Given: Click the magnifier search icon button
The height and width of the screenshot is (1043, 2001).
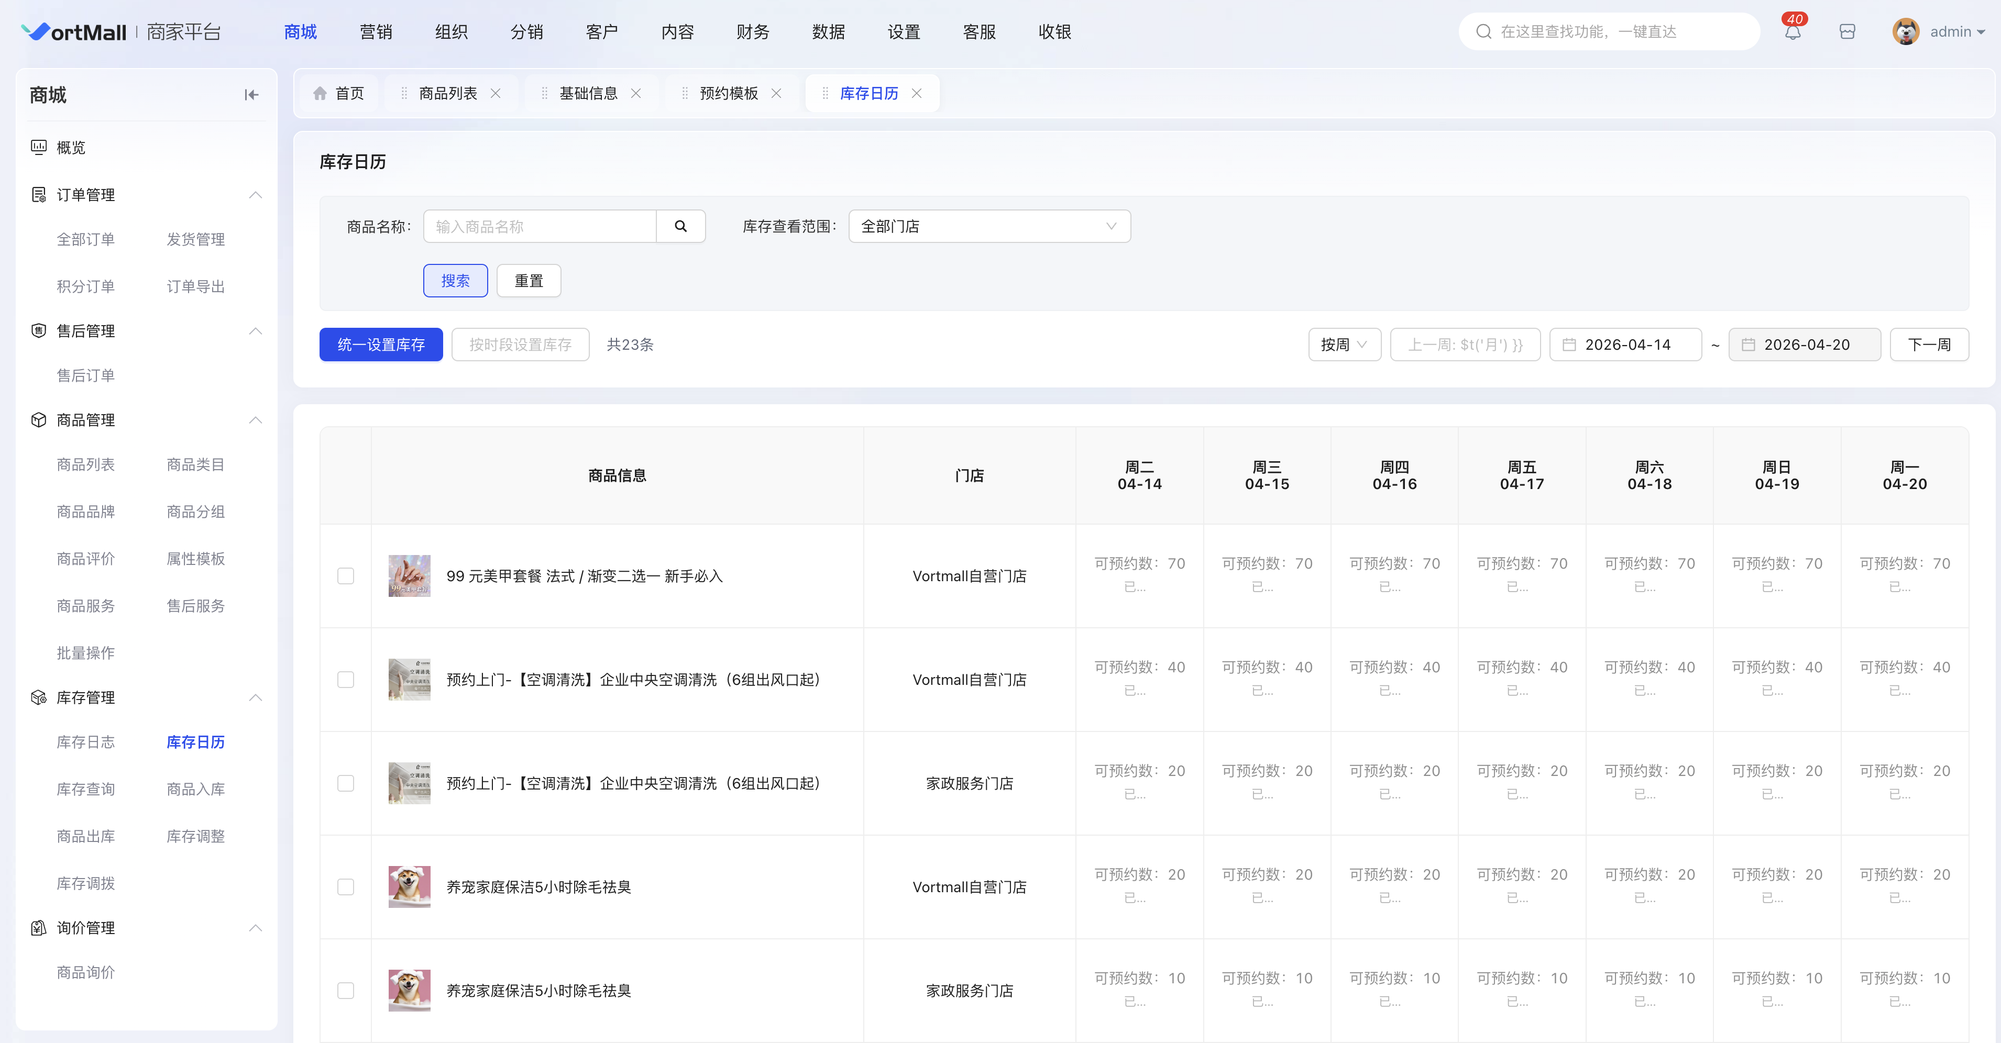Looking at the screenshot, I should (680, 226).
